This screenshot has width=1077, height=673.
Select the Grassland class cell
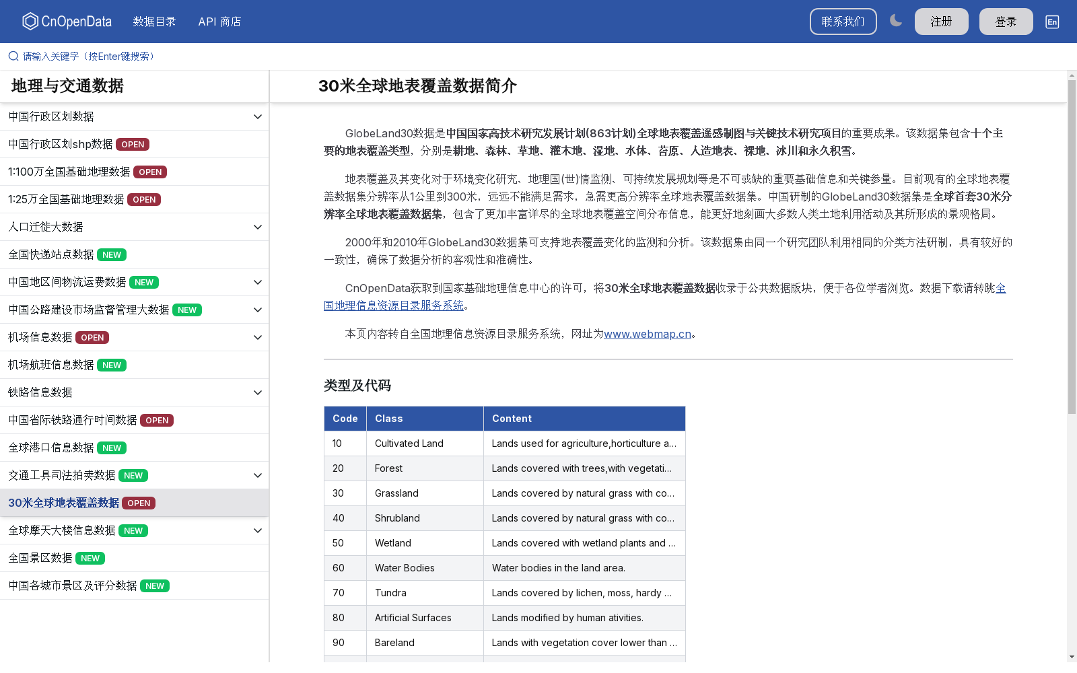click(x=425, y=493)
